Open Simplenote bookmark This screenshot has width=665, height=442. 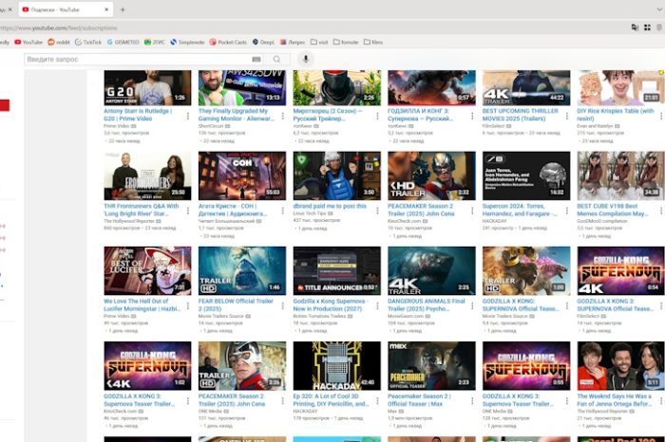pyautogui.click(x=187, y=42)
